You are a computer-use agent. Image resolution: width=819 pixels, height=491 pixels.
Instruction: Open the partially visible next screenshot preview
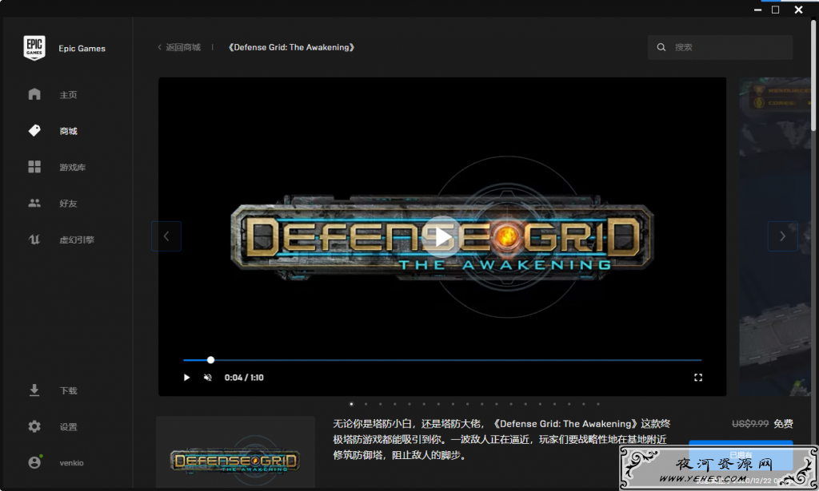[x=775, y=236]
